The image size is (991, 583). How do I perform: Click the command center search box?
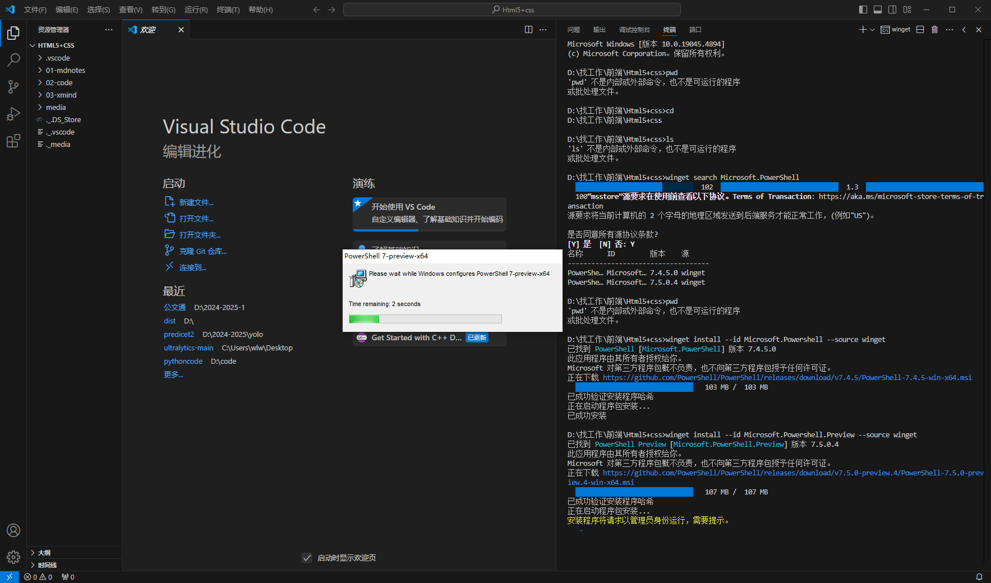[x=512, y=10]
